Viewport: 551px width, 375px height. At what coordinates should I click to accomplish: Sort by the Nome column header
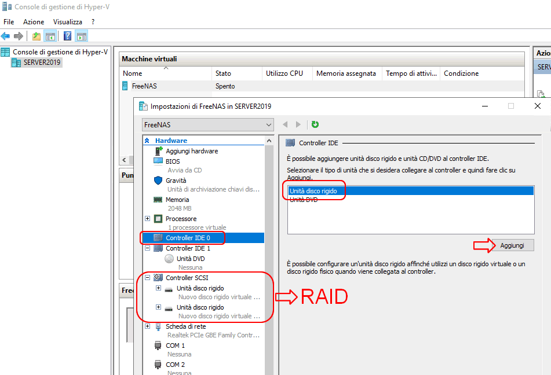tap(166, 73)
